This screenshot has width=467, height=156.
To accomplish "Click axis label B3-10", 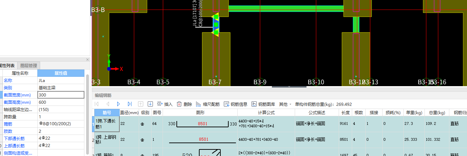I will 316,82.
